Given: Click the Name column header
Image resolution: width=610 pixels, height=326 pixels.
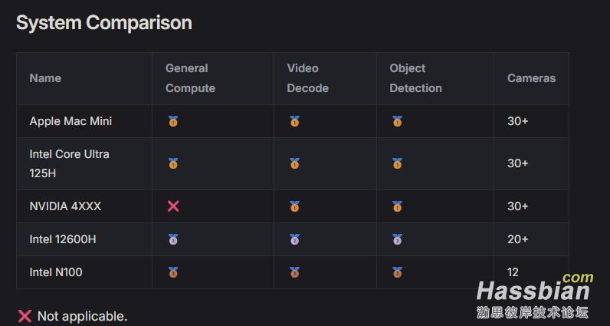Looking at the screenshot, I should click(x=45, y=78).
